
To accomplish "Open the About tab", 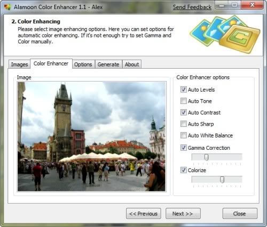I will pyautogui.click(x=132, y=64).
